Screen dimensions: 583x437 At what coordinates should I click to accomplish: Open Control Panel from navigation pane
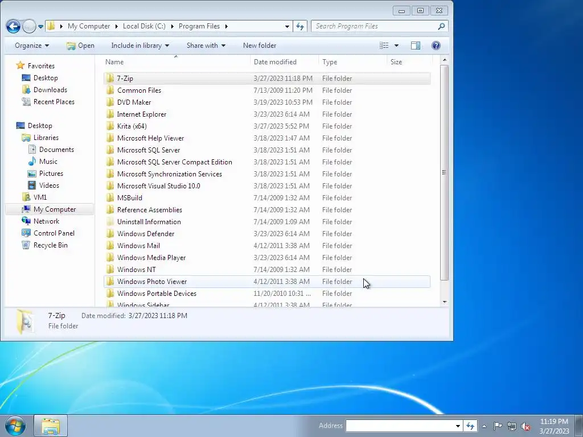pos(48,233)
